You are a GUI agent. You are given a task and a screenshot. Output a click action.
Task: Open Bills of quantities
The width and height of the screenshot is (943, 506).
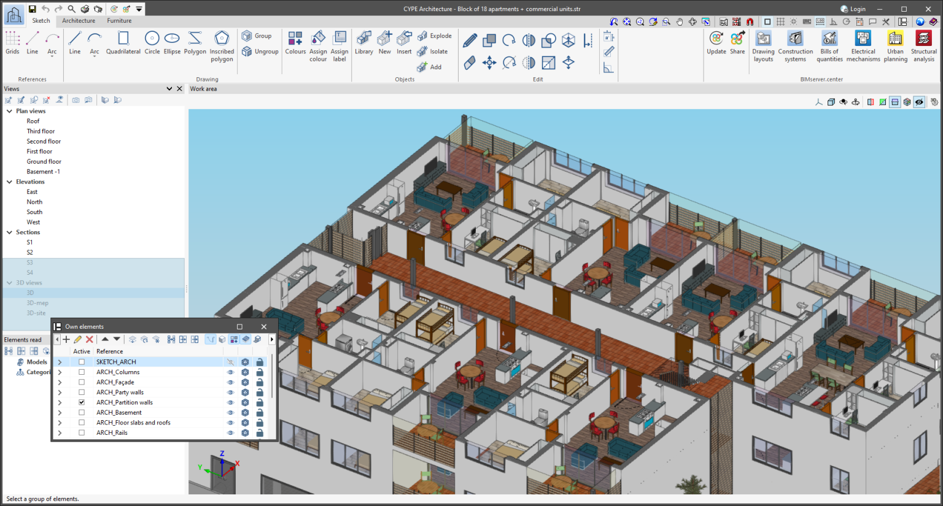coord(829,45)
